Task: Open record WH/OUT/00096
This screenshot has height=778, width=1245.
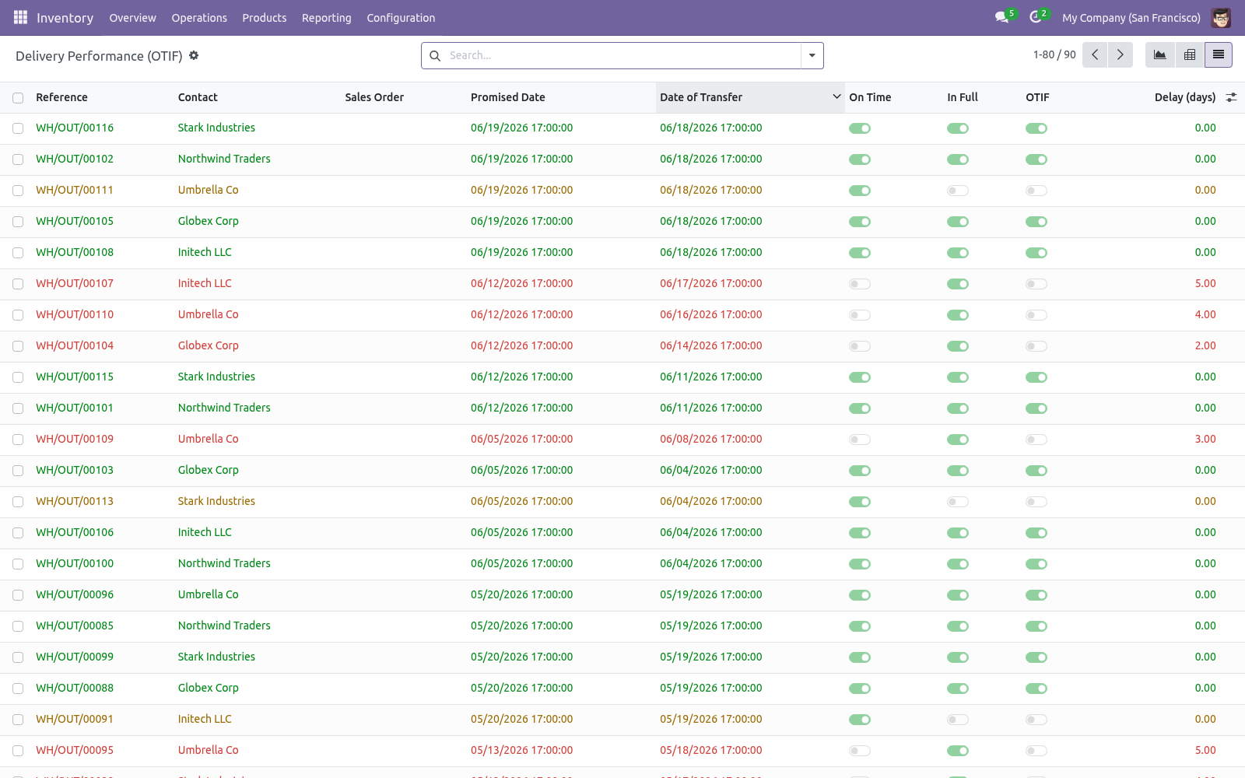Action: (75, 594)
